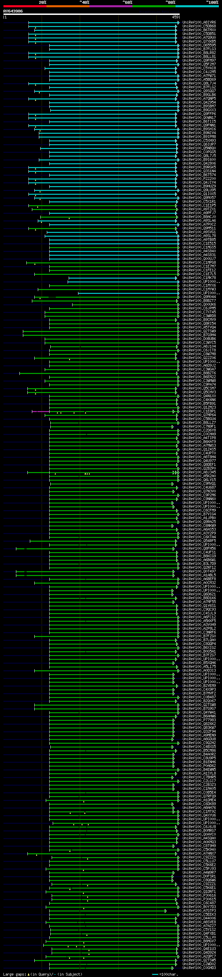Select the label UniRef100_C1E8P1
Screen dimensions: 222x977
click(199, 411)
